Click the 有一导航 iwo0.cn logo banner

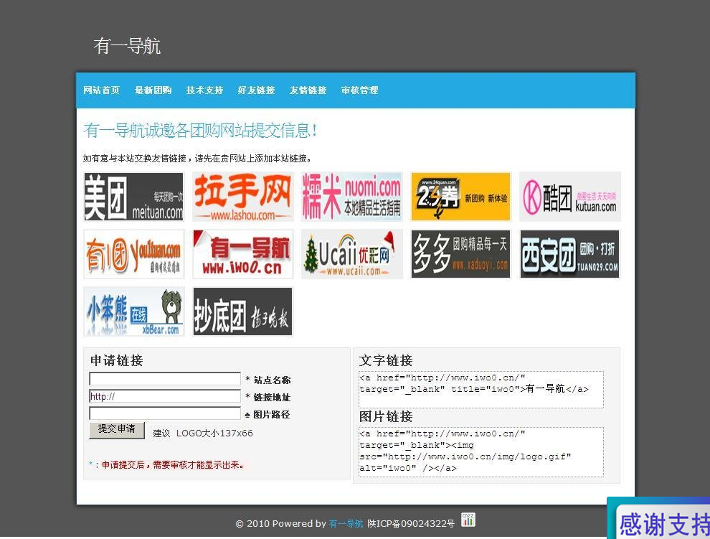click(242, 254)
